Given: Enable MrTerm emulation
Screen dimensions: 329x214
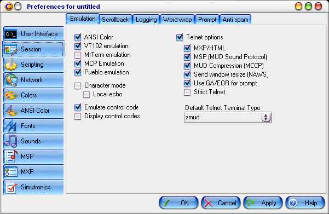Looking at the screenshot, I should click(x=78, y=55).
